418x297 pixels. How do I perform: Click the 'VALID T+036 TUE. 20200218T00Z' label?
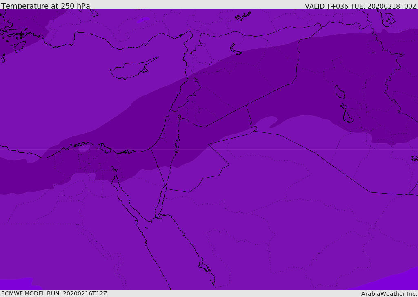pyautogui.click(x=361, y=6)
